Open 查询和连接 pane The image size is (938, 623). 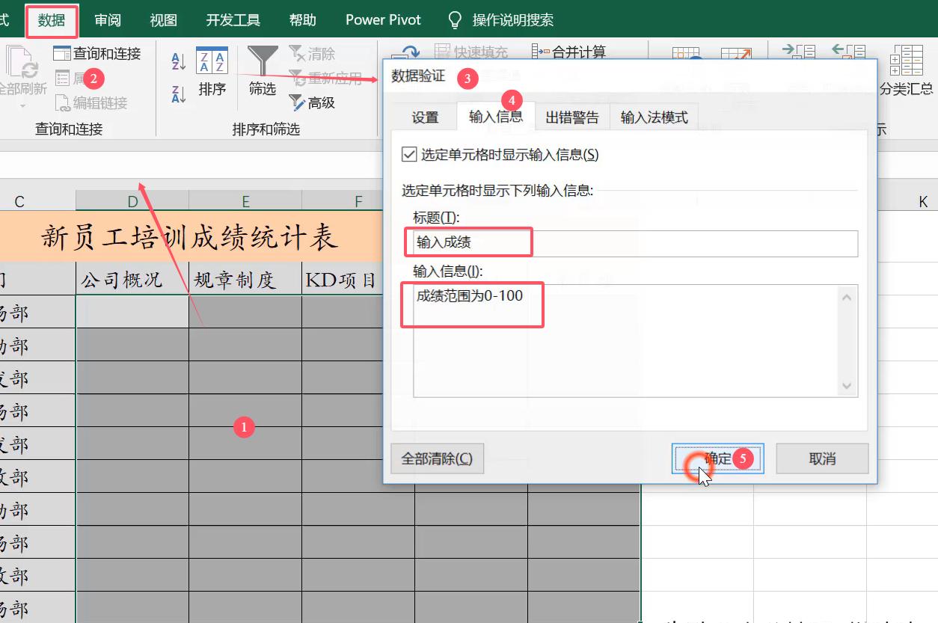point(97,54)
